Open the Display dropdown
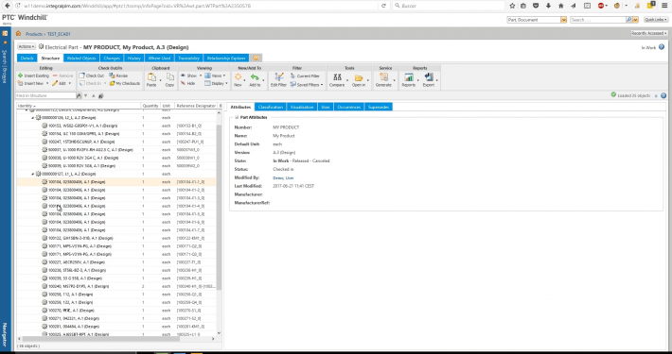The width and height of the screenshot is (672, 354). click(x=216, y=83)
